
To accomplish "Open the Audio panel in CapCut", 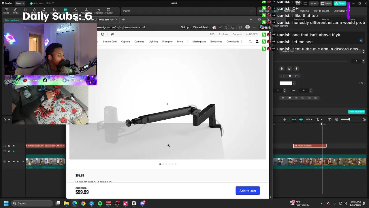I will 16,11.
